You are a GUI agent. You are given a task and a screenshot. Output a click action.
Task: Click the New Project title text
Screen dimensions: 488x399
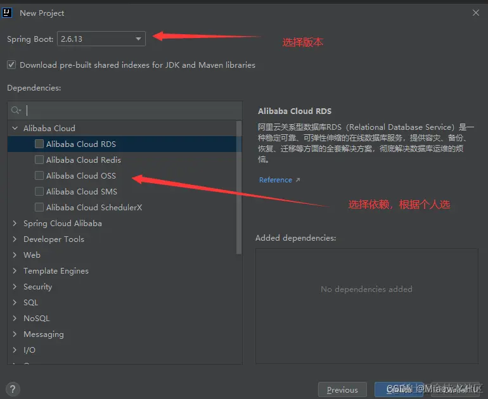[x=42, y=13]
